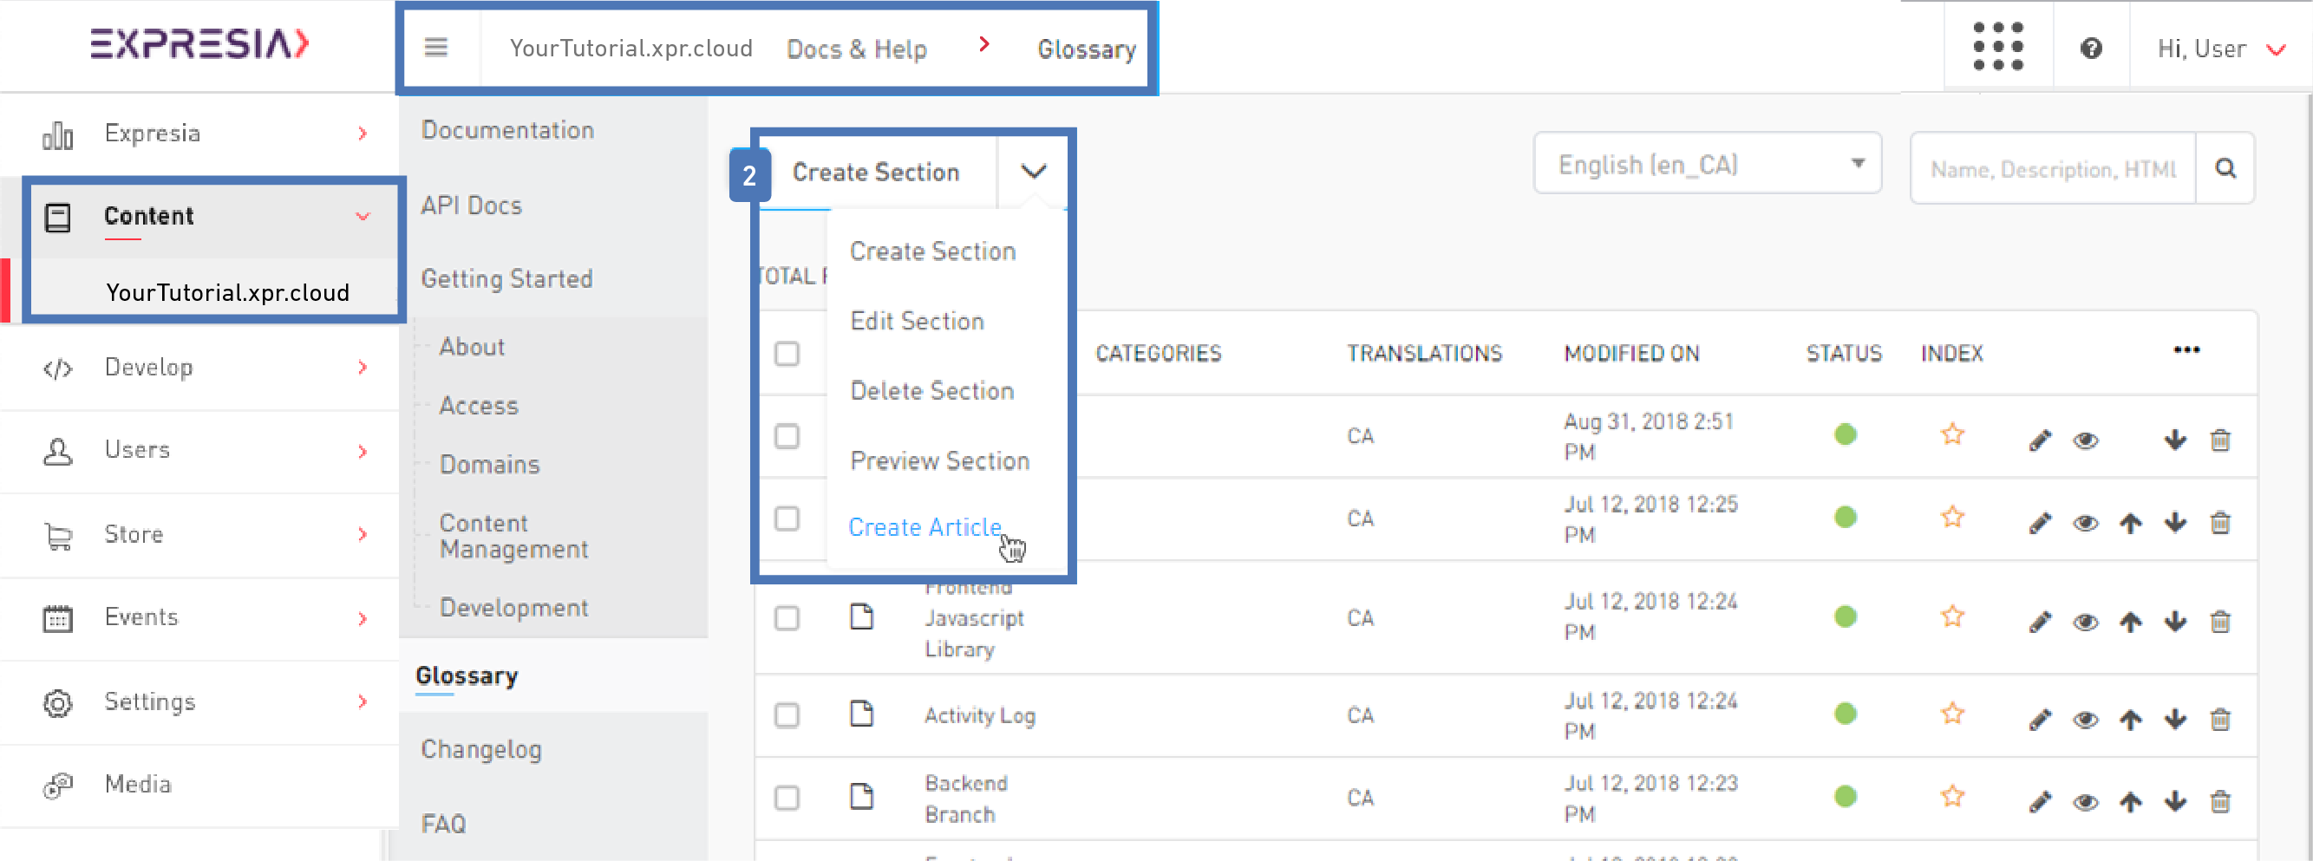Image resolution: width=2313 pixels, height=861 pixels.
Task: Move Activity Log article up
Action: [2130, 719]
